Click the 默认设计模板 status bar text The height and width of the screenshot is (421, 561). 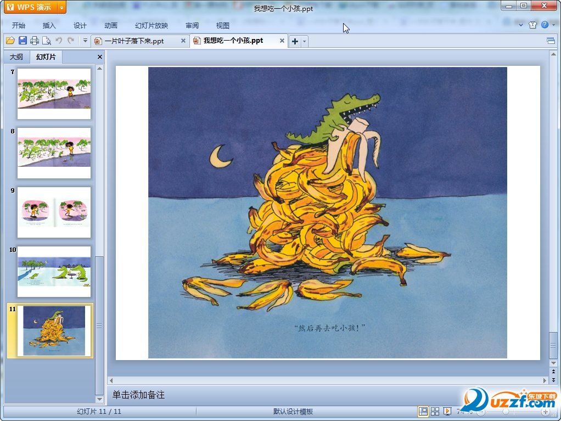tap(293, 412)
